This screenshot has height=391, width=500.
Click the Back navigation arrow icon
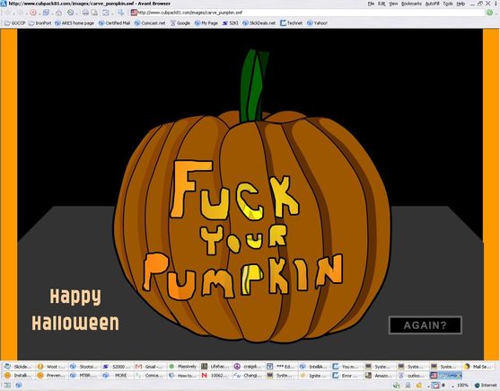coord(8,13)
